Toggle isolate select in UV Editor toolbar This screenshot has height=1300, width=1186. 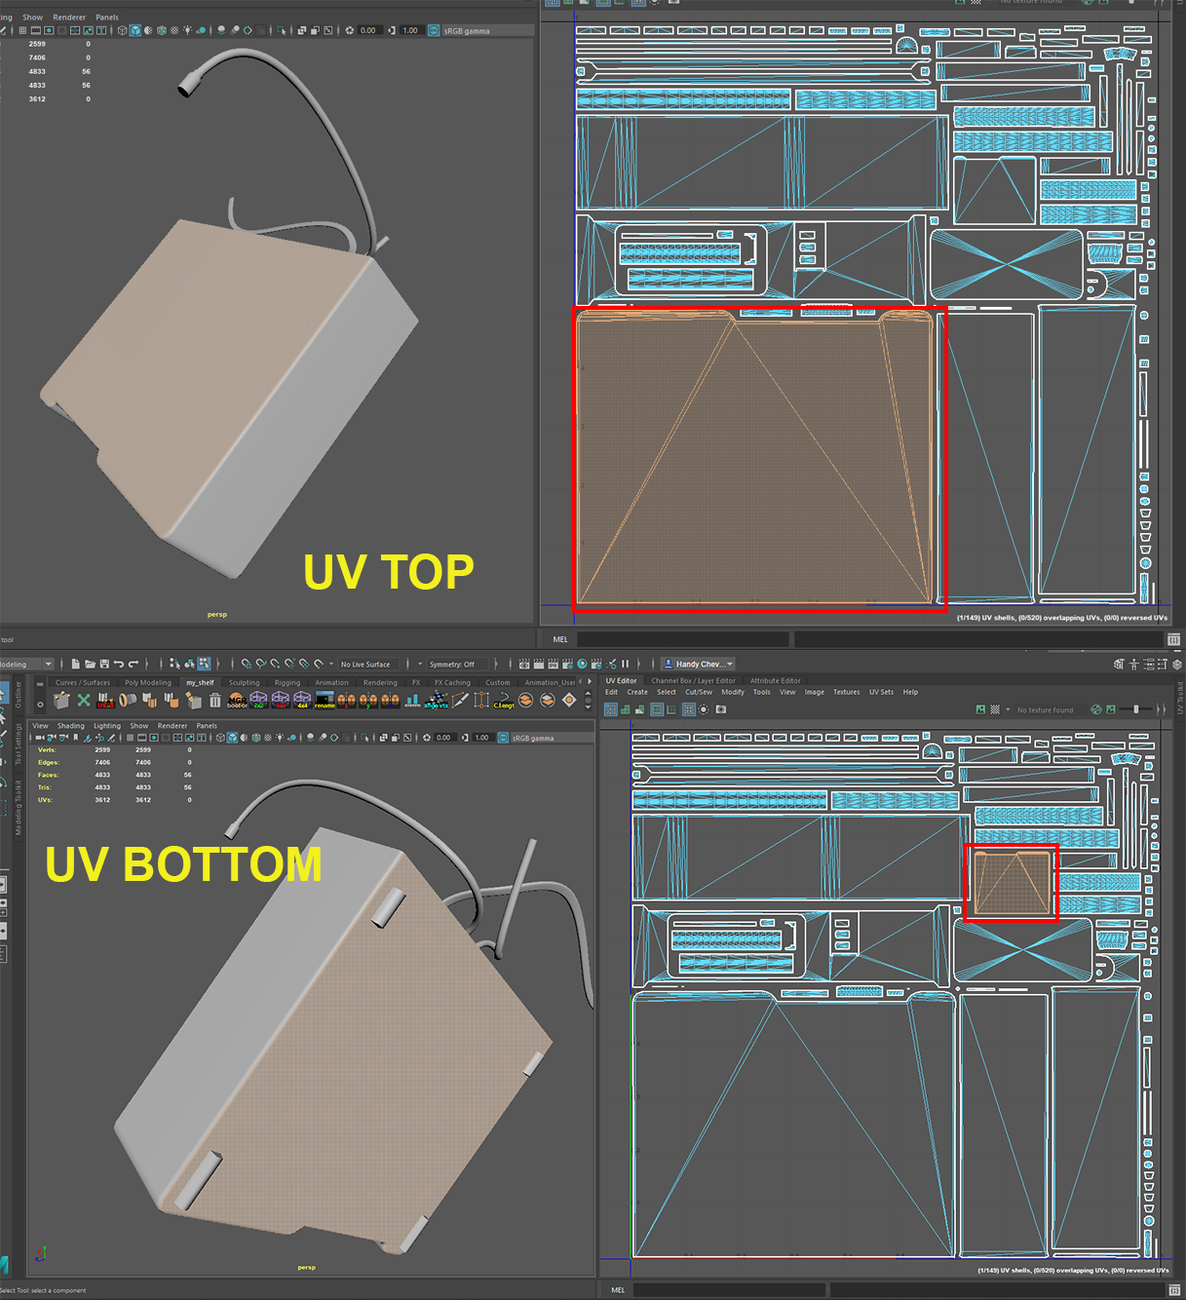[x=703, y=709]
